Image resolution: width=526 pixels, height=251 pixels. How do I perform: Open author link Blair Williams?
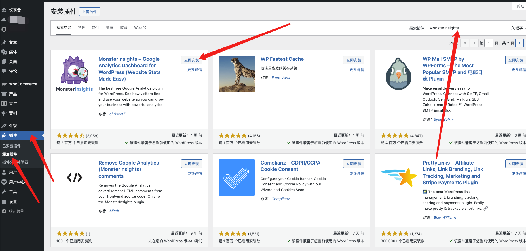(445, 217)
